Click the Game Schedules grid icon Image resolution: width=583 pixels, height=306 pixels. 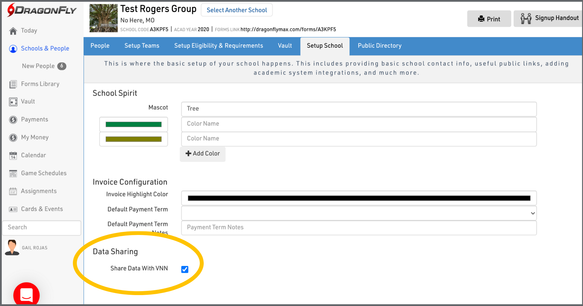[13, 174]
